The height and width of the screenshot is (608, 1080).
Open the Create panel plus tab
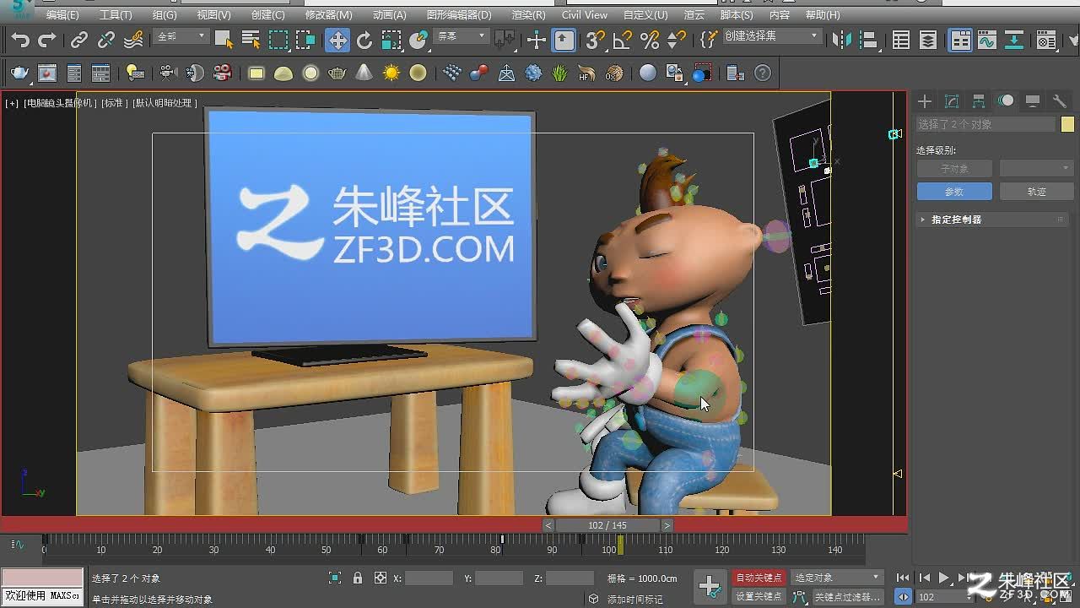click(925, 101)
